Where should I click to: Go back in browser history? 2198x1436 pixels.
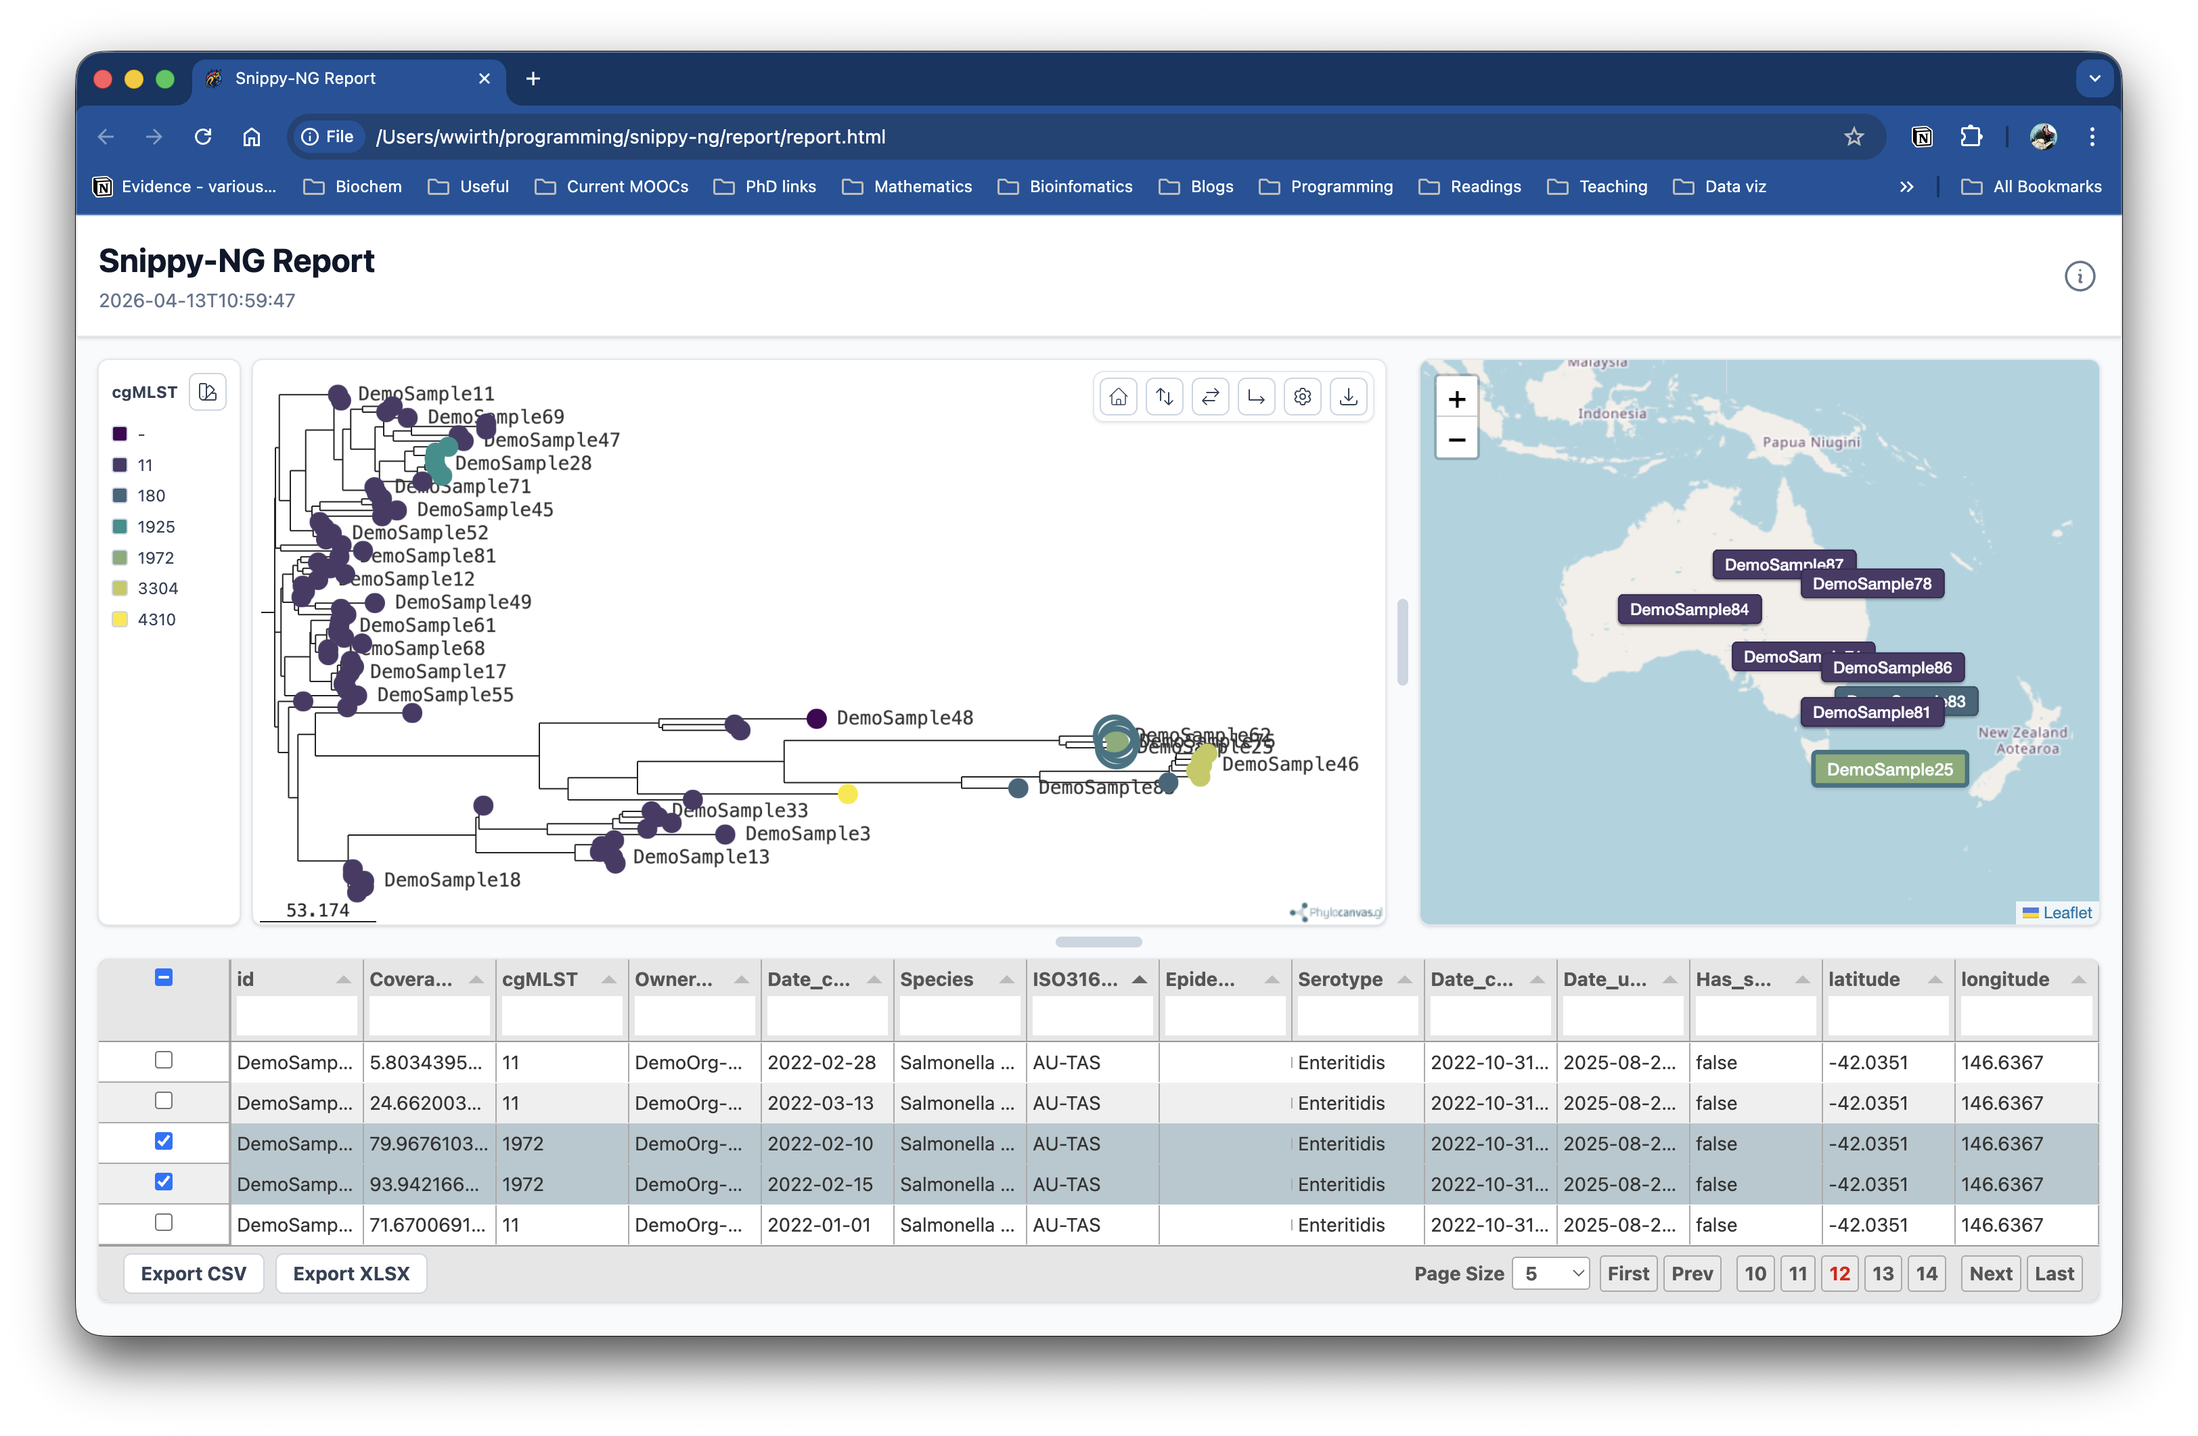click(x=106, y=137)
